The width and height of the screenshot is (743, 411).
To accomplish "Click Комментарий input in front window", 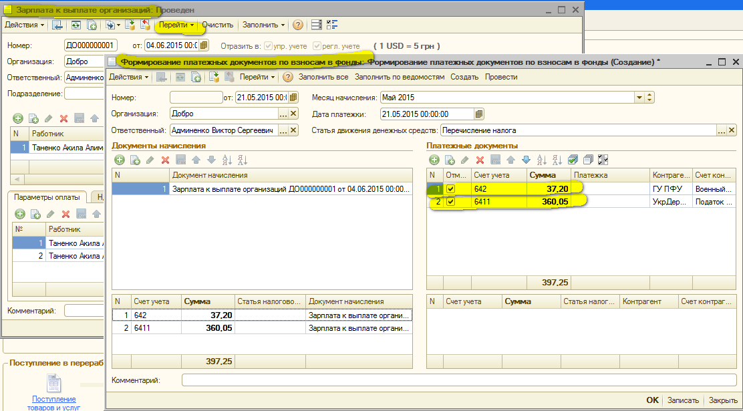I will 458,380.
